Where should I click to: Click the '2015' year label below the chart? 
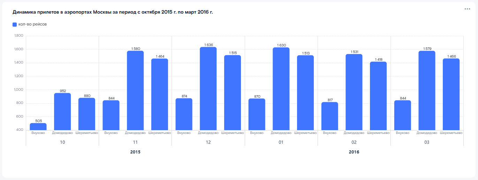135,152
